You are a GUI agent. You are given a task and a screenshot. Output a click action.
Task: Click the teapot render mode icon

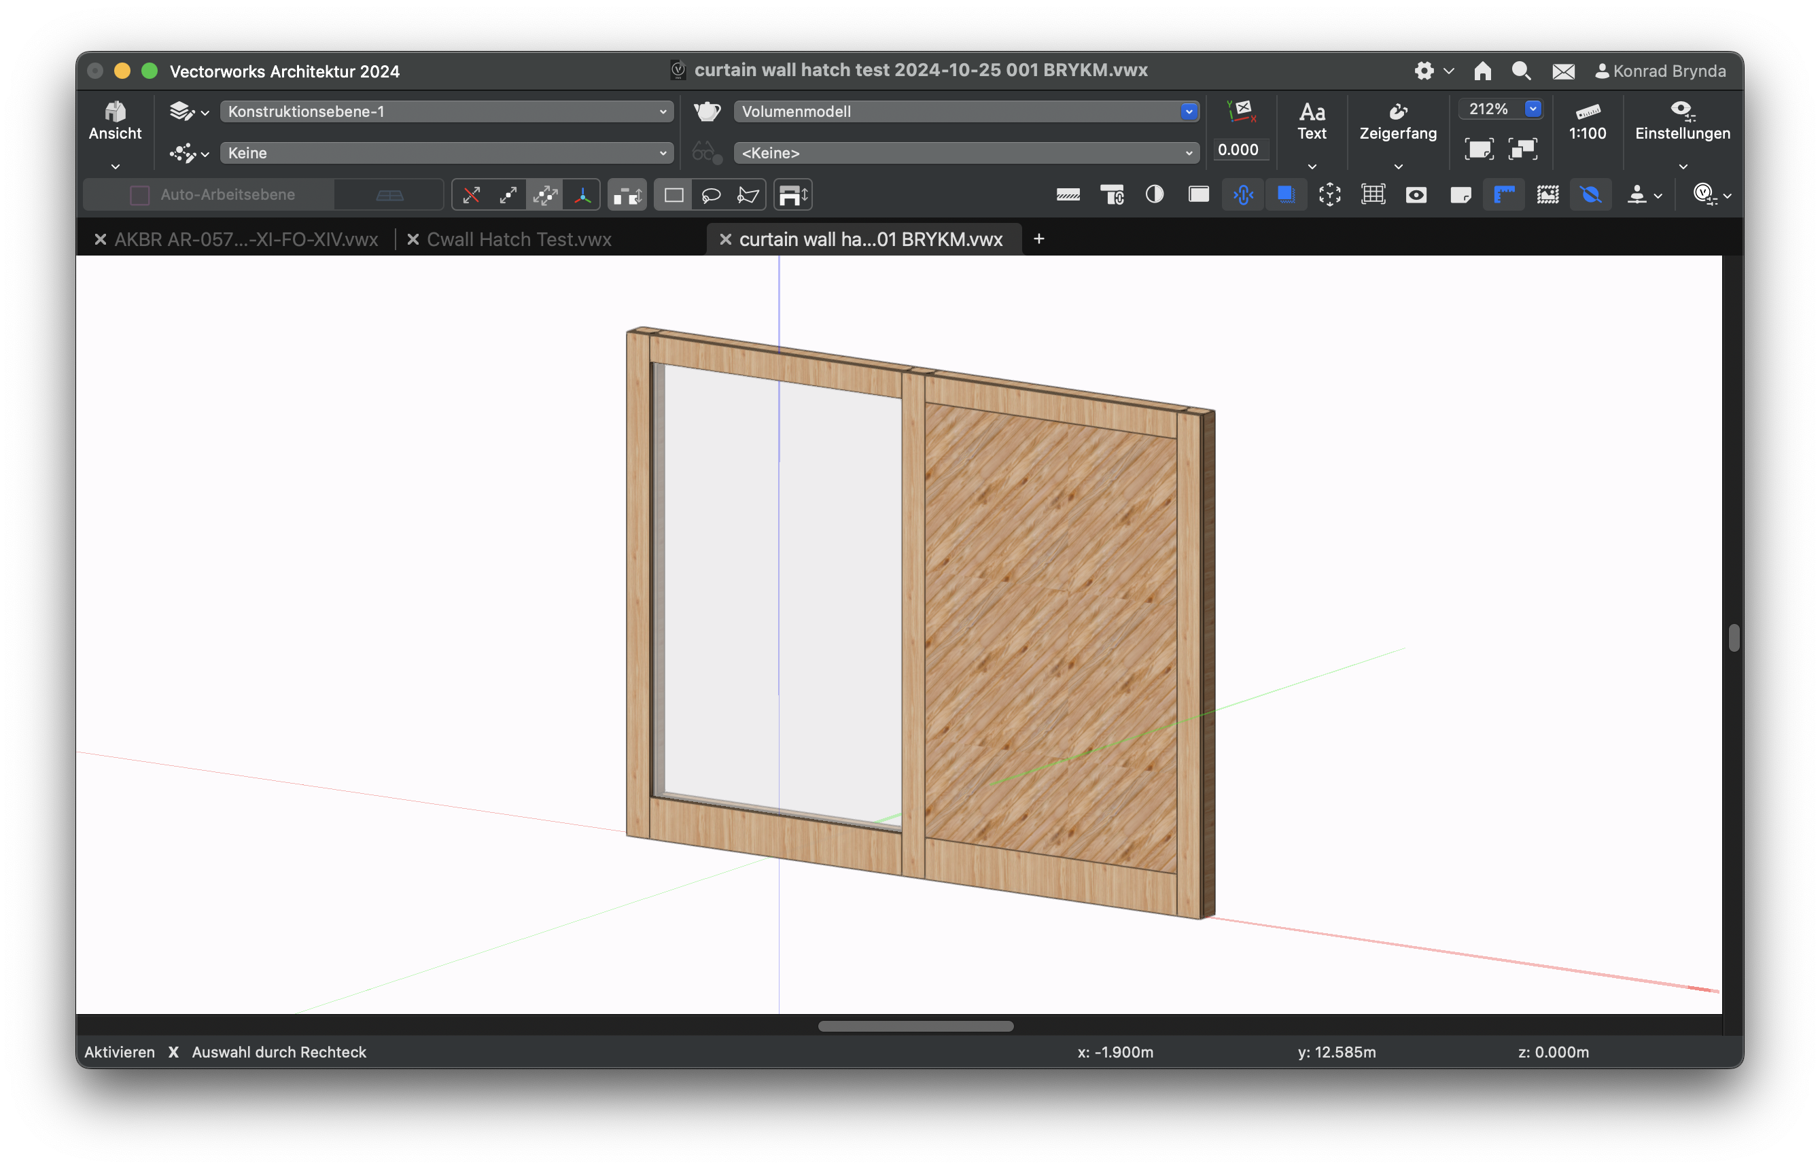pos(707,111)
